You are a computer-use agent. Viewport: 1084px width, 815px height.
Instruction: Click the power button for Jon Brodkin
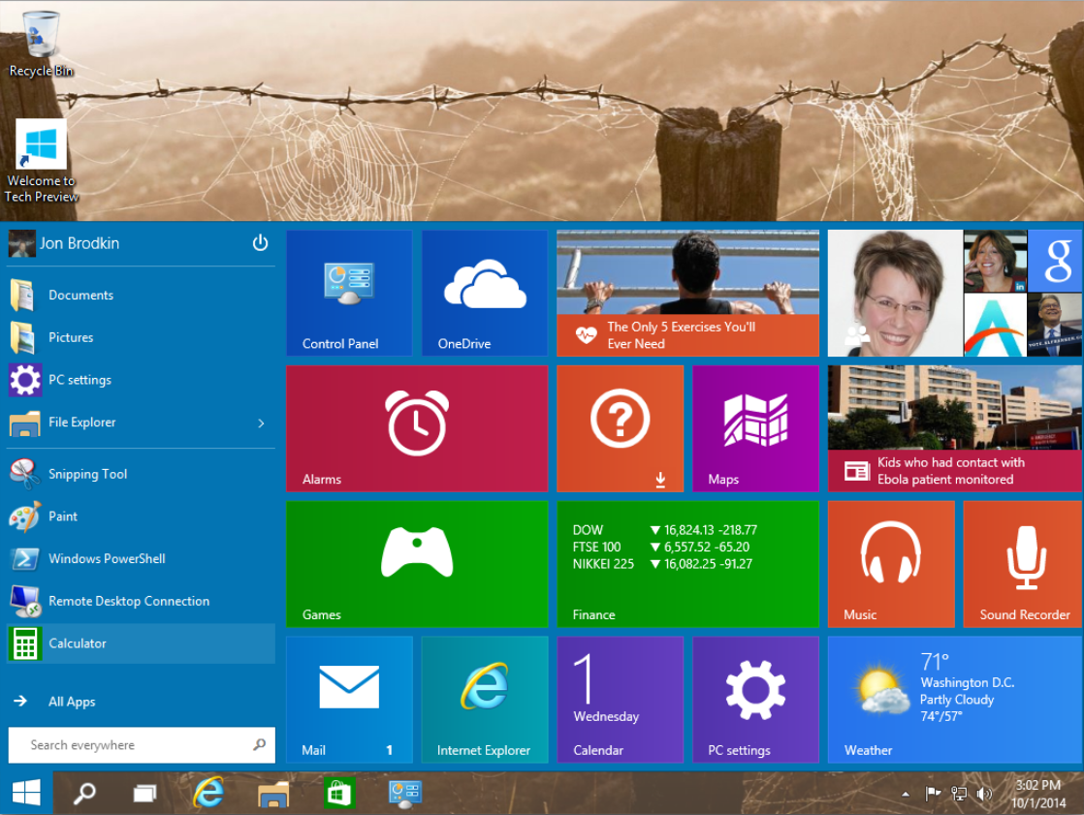[260, 243]
